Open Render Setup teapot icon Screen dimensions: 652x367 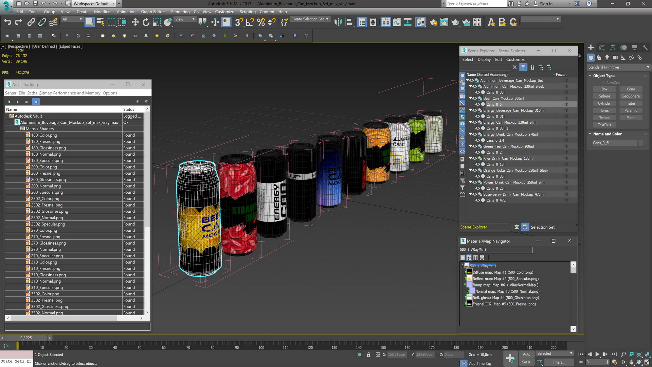pos(433,22)
